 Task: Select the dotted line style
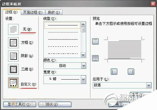(x=63, y=32)
